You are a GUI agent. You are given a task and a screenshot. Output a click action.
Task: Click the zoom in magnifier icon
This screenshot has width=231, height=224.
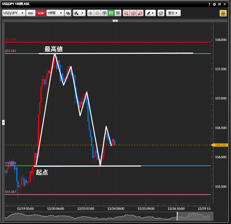90,13
